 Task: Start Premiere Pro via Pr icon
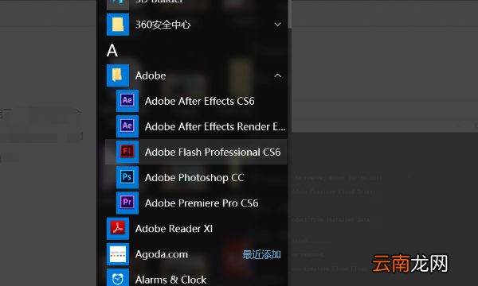tap(127, 203)
